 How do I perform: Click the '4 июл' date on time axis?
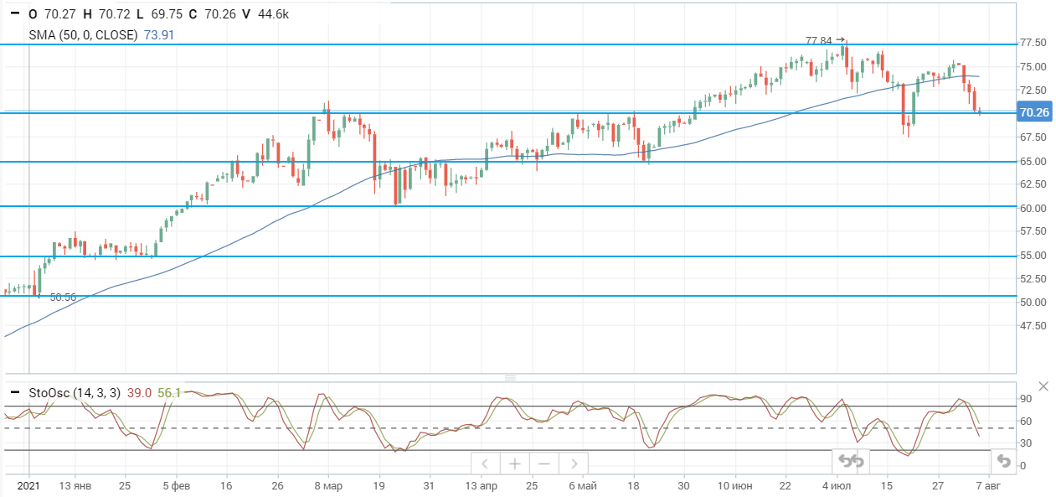837,485
